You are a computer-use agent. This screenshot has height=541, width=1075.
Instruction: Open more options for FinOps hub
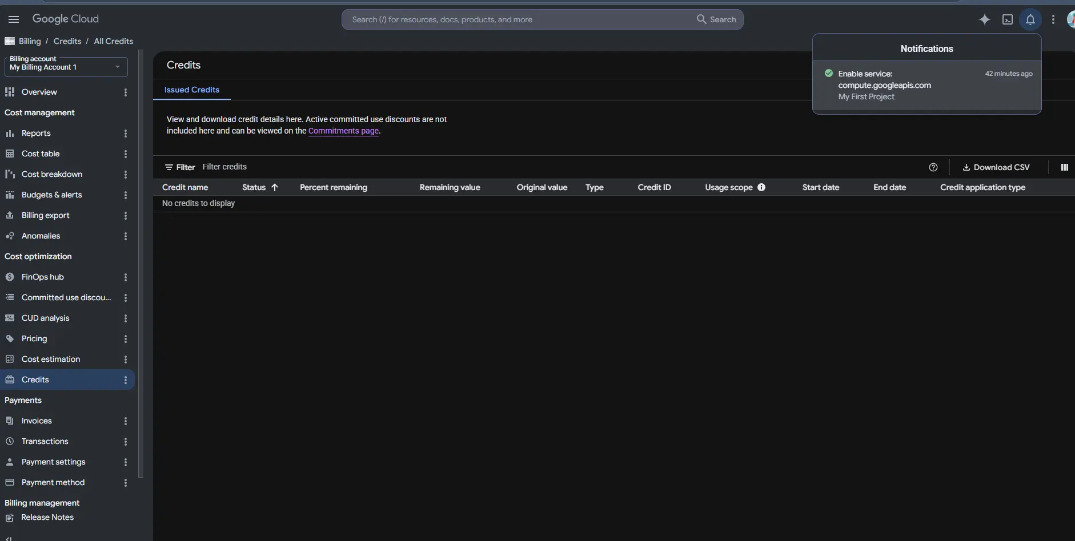126,277
